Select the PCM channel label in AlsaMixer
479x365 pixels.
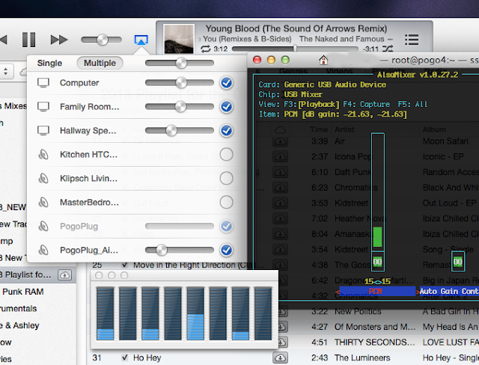coord(377,291)
